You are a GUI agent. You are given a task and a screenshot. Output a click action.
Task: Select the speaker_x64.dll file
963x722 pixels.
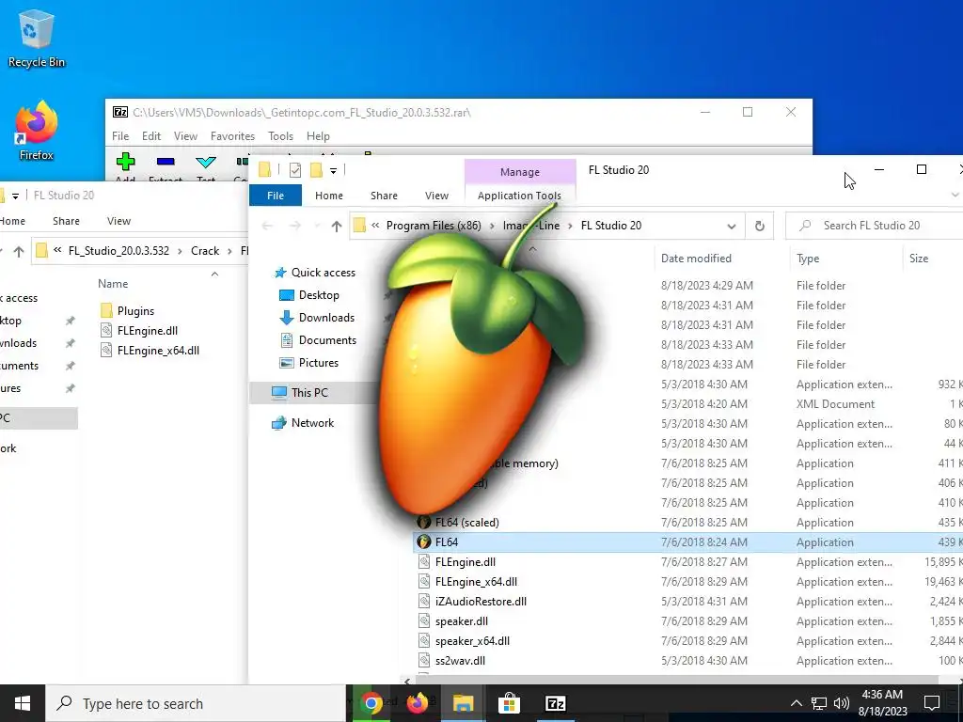pos(472,641)
